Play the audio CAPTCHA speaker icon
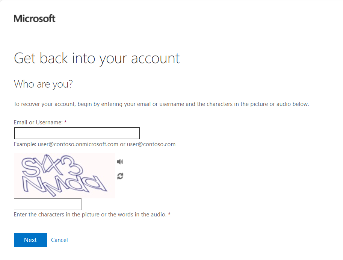 pos(120,162)
